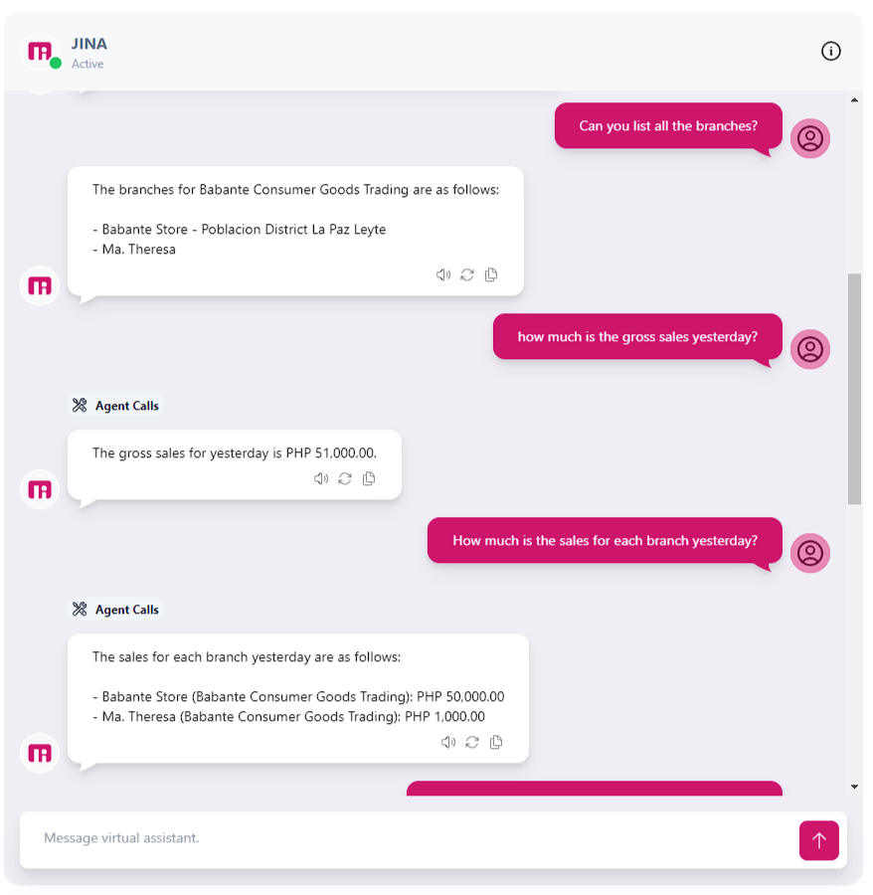Regenerate the branches list response

pos(467,275)
